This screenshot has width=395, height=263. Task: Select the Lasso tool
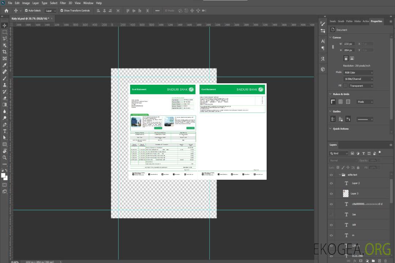[5, 38]
